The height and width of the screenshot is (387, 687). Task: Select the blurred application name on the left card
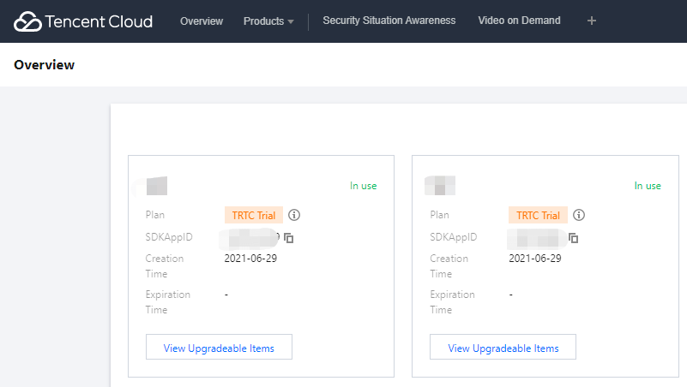click(156, 185)
